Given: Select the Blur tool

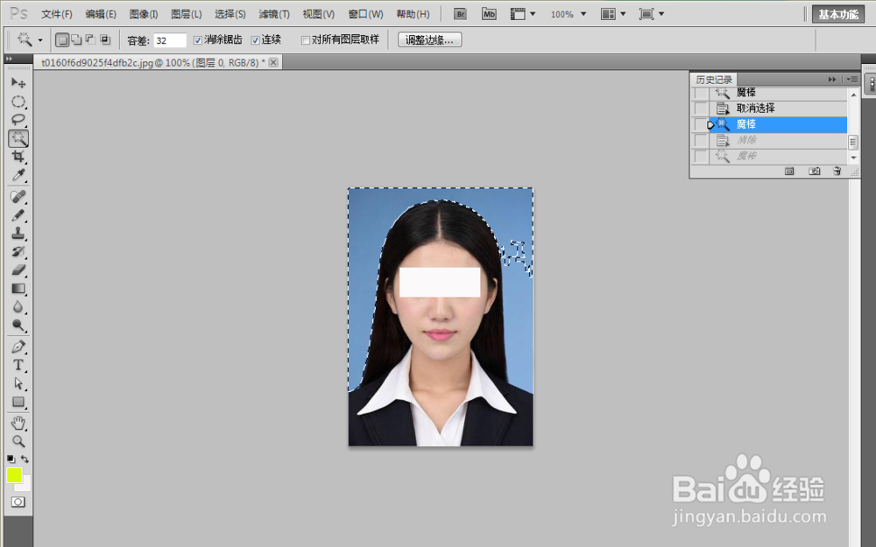Looking at the screenshot, I should point(18,307).
